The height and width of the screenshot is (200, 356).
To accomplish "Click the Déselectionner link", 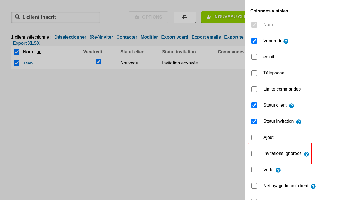I will [70, 37].
